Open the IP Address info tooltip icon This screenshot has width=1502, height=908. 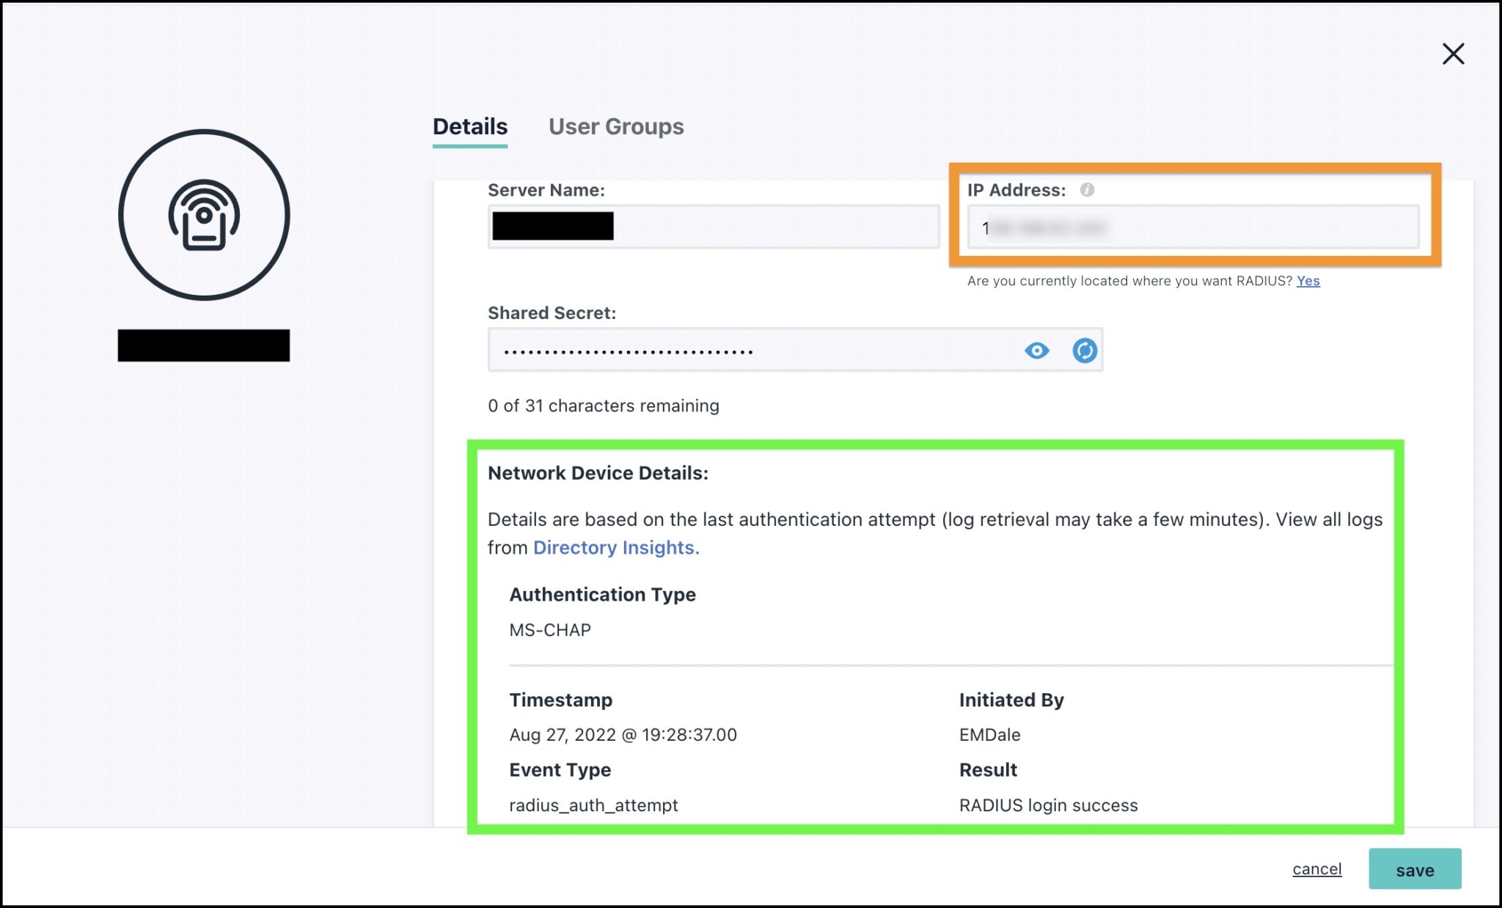[1087, 189]
